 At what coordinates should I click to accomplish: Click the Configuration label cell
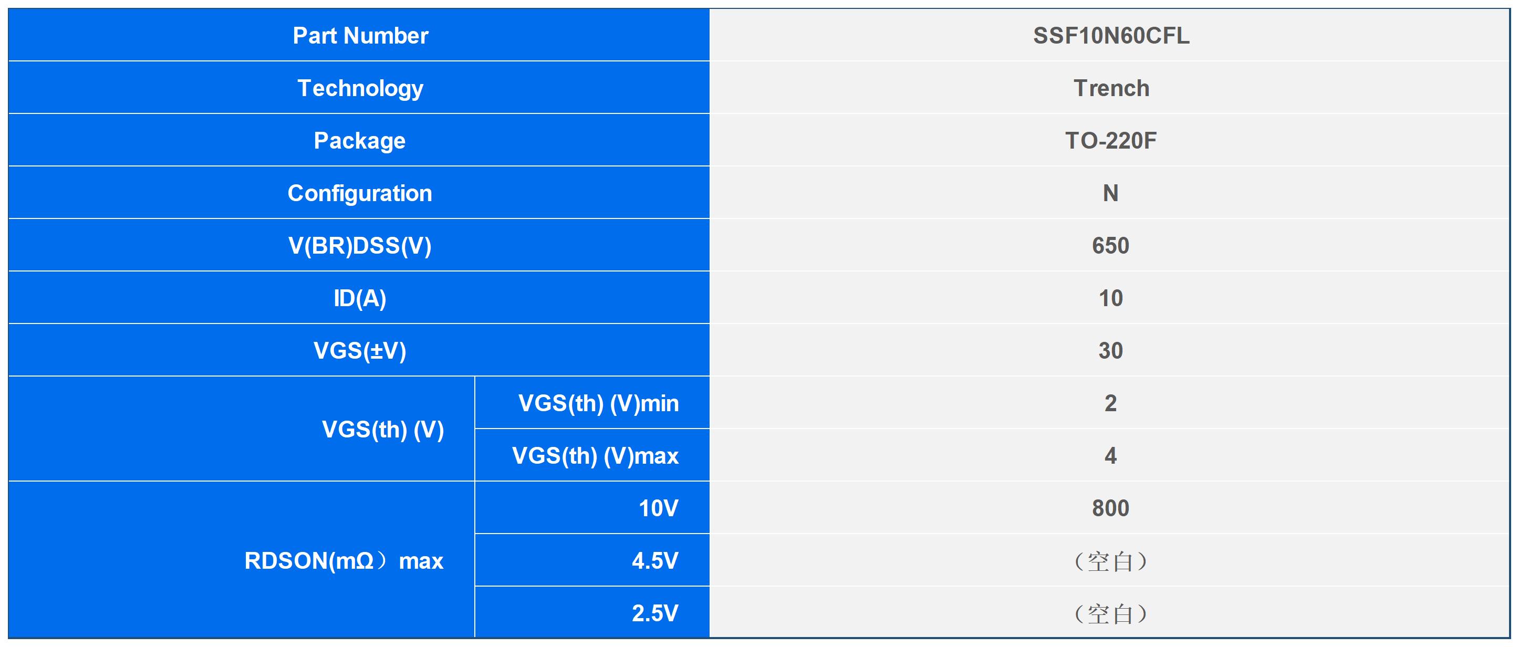coord(360,193)
